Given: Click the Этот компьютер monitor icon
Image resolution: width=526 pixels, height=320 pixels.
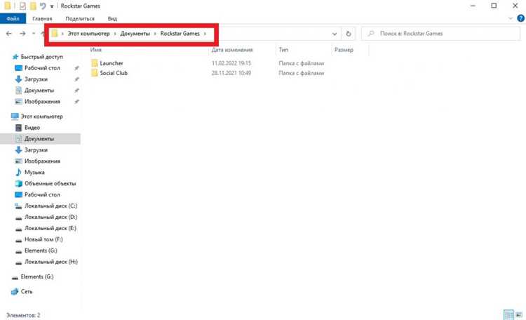Looking at the screenshot, I should click(15, 116).
